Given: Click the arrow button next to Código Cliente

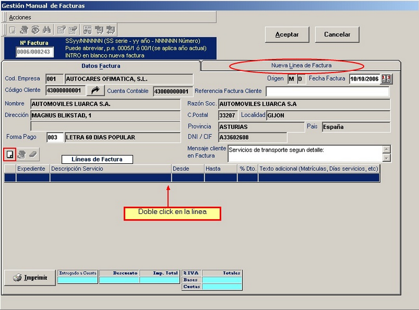Looking at the screenshot, I should click(95, 91).
